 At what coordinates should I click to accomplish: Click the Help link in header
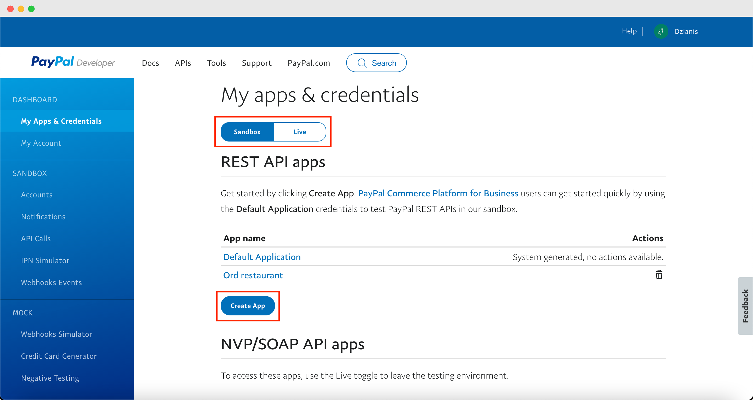pos(629,31)
